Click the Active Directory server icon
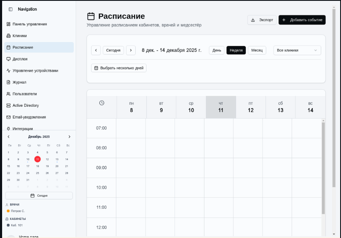 pos(8,105)
